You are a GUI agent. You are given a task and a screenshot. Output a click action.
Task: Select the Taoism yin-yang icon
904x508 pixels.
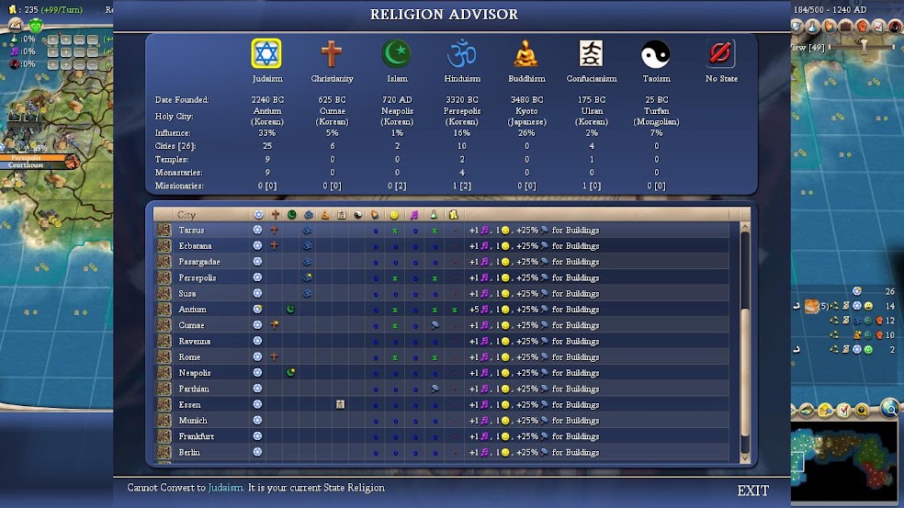(x=656, y=53)
